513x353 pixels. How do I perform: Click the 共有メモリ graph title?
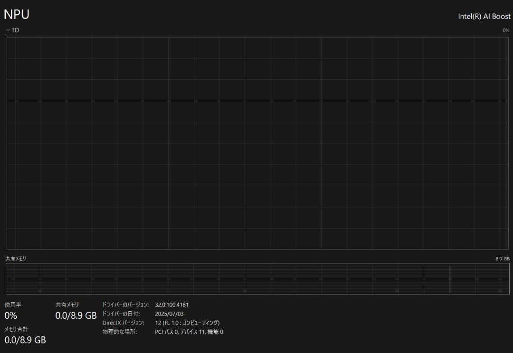[16, 258]
